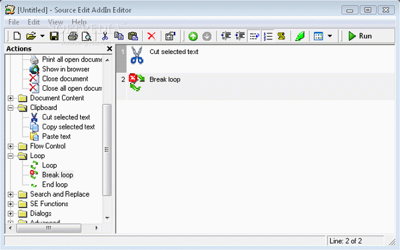
Task: Open action properties toolbar icon
Action: [170, 36]
